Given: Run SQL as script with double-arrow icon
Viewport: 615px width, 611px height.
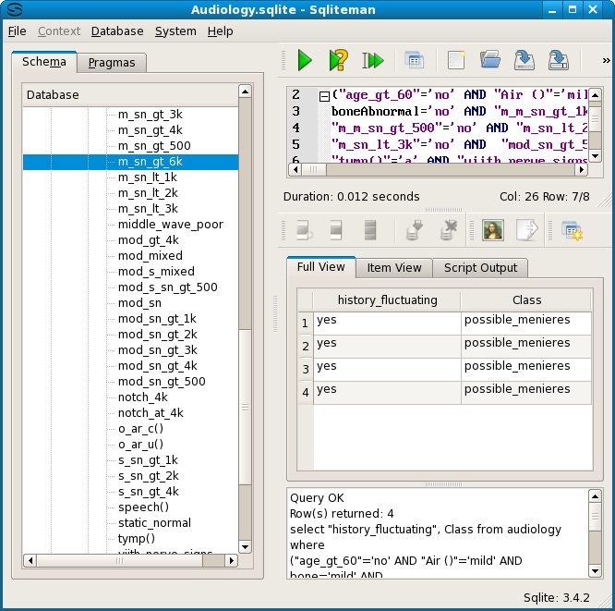Looking at the screenshot, I should point(373,61).
